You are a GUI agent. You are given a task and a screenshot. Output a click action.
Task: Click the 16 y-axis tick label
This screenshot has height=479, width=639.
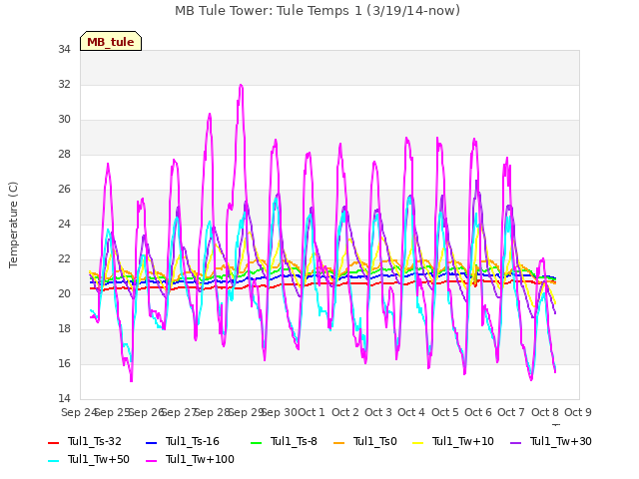pyautogui.click(x=64, y=363)
